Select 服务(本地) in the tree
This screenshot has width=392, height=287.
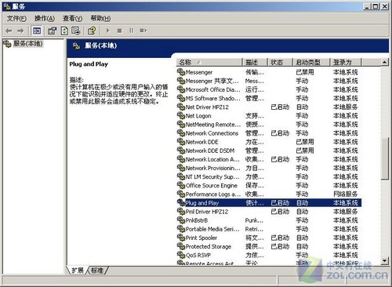(x=28, y=43)
